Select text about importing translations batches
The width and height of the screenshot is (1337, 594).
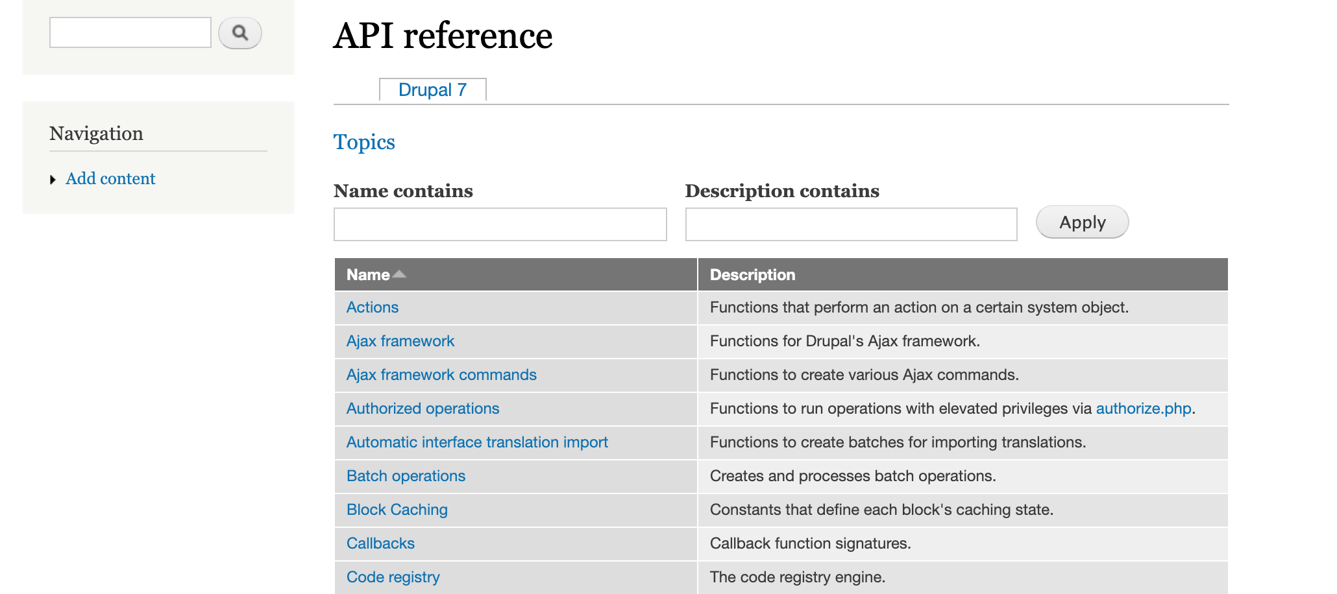coord(898,442)
